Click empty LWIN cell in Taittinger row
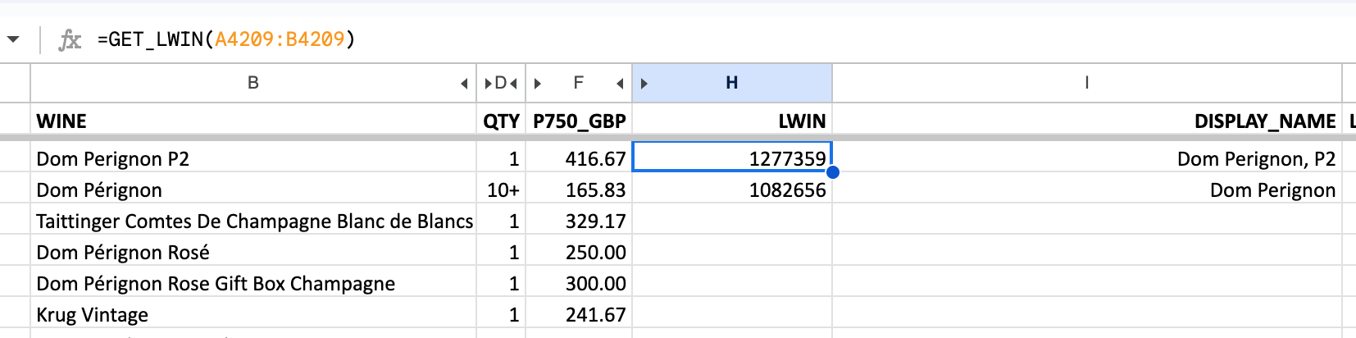 click(732, 221)
